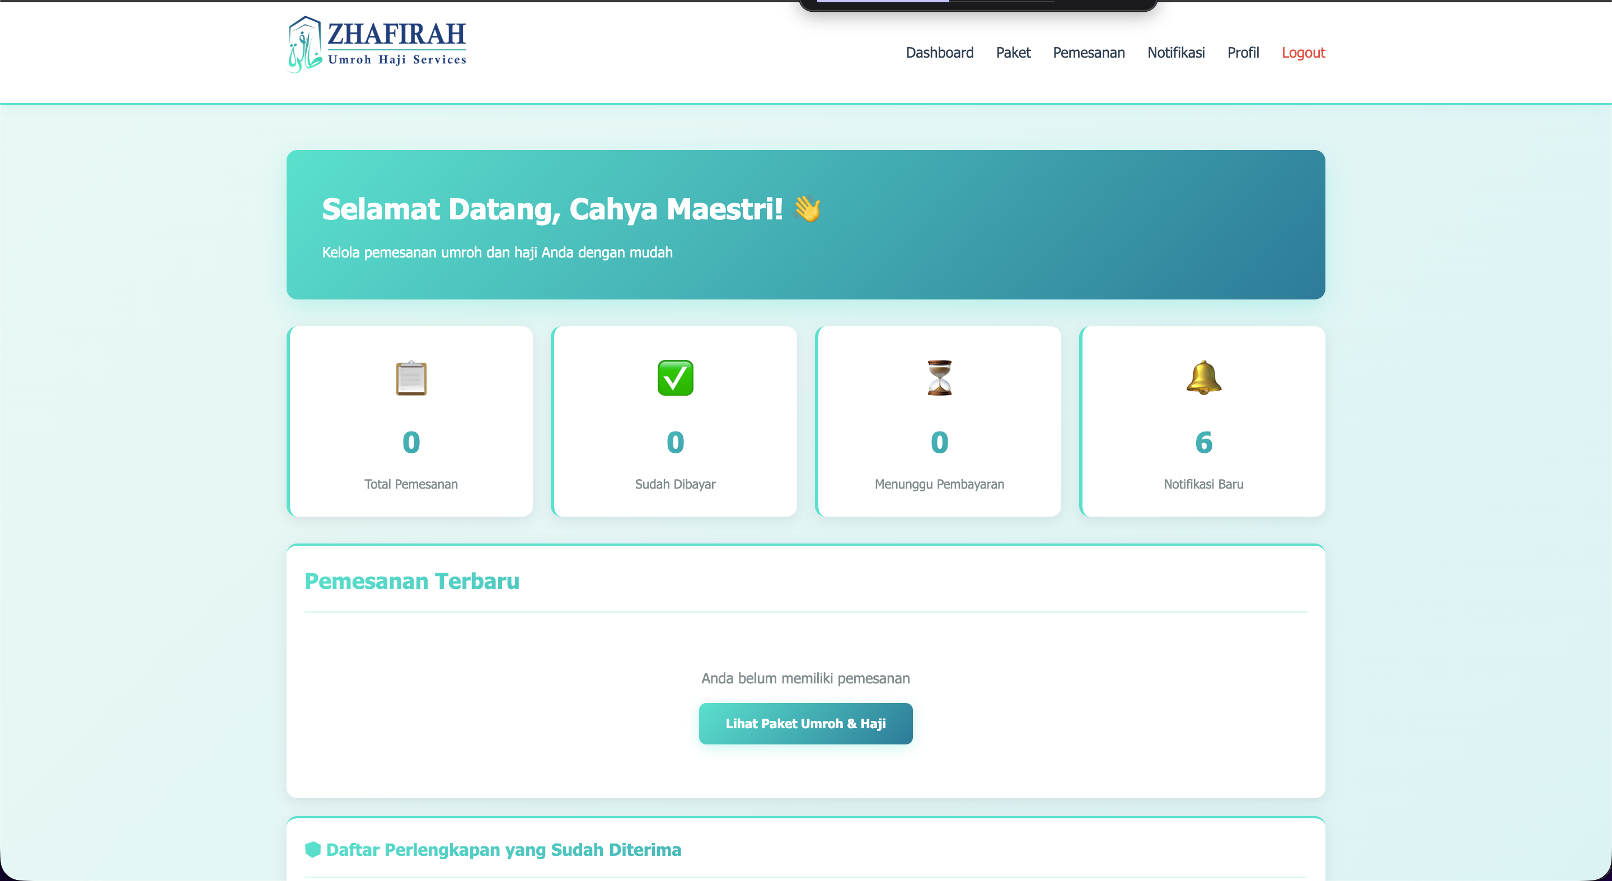Log out using the red Logout link

pos(1303,53)
